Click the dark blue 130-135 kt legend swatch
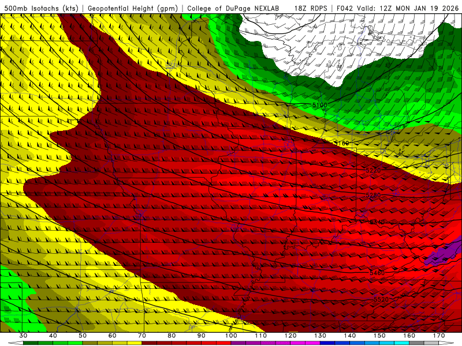This screenshot has height=346, width=462. [327, 343]
